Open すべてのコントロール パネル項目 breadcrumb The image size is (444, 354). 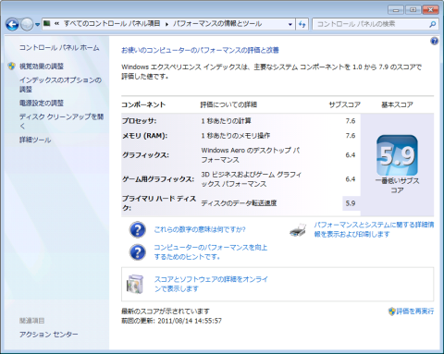pos(112,23)
